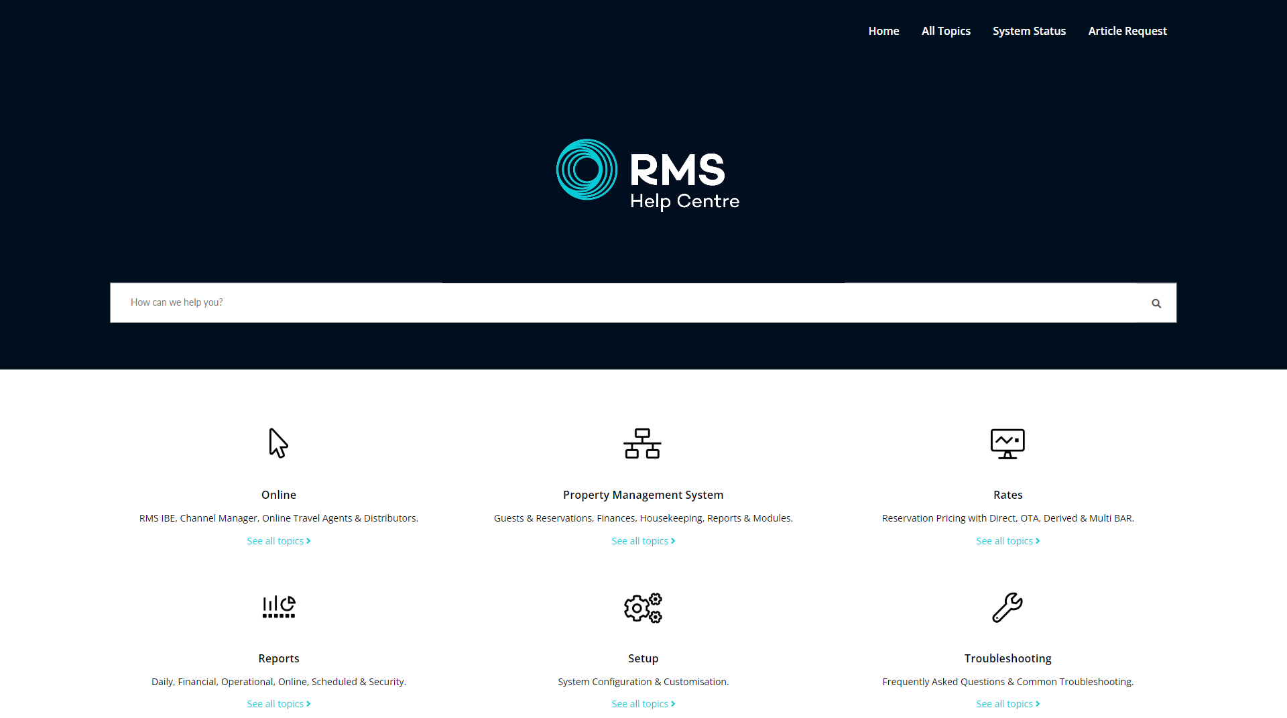This screenshot has height=718, width=1287.
Task: Click the Property Management System network icon
Action: point(643,444)
